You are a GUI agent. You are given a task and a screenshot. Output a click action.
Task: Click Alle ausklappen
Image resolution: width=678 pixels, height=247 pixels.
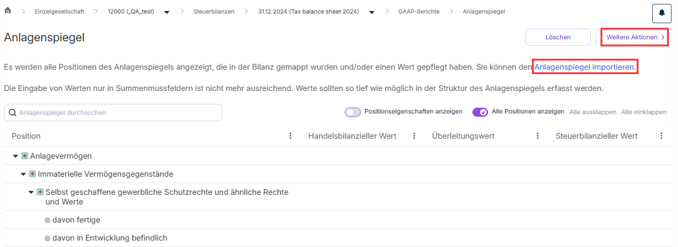(x=593, y=112)
